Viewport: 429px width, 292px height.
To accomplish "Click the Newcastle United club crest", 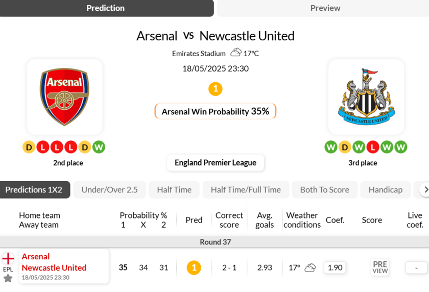I will pos(366,97).
